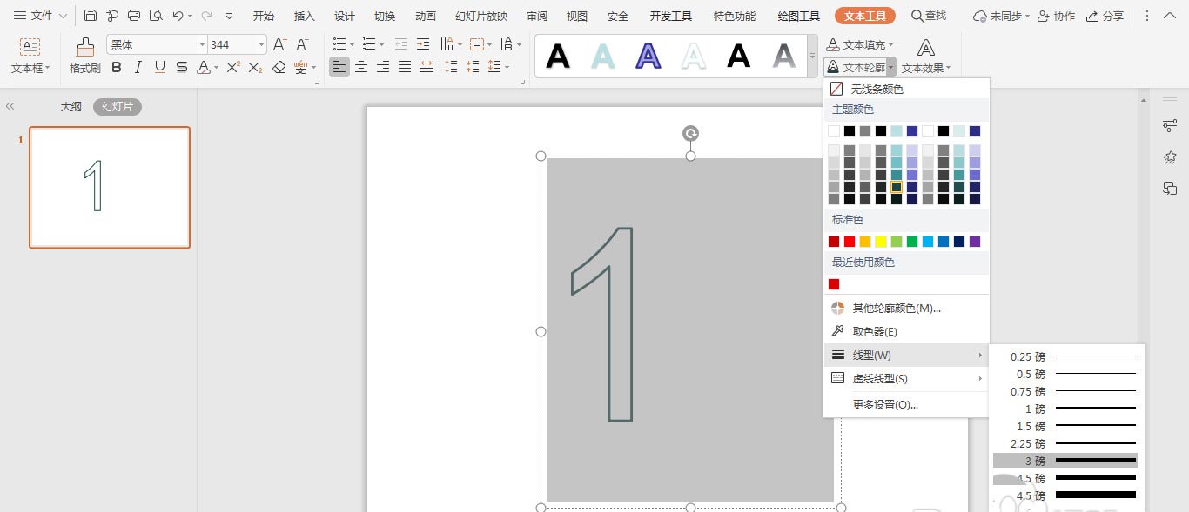Open the font size dropdown showing 344

(261, 45)
